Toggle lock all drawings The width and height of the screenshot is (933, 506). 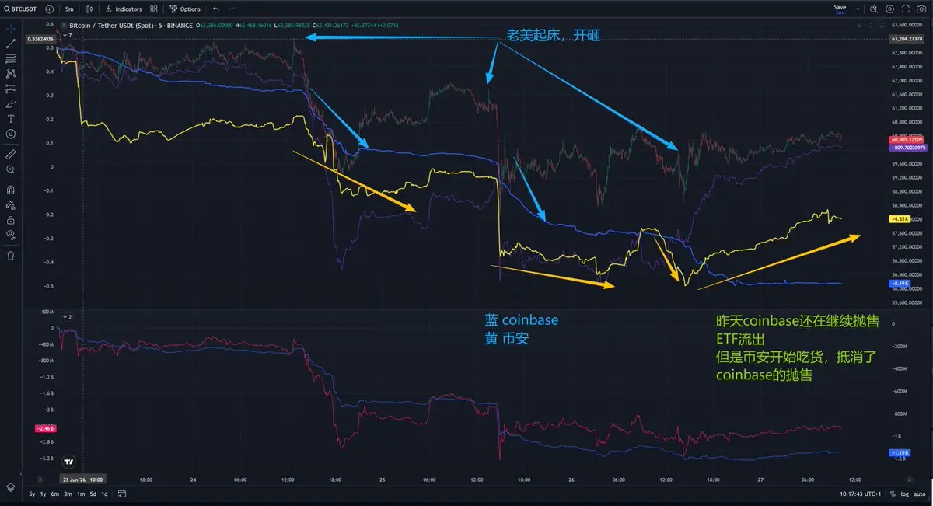[x=11, y=219]
